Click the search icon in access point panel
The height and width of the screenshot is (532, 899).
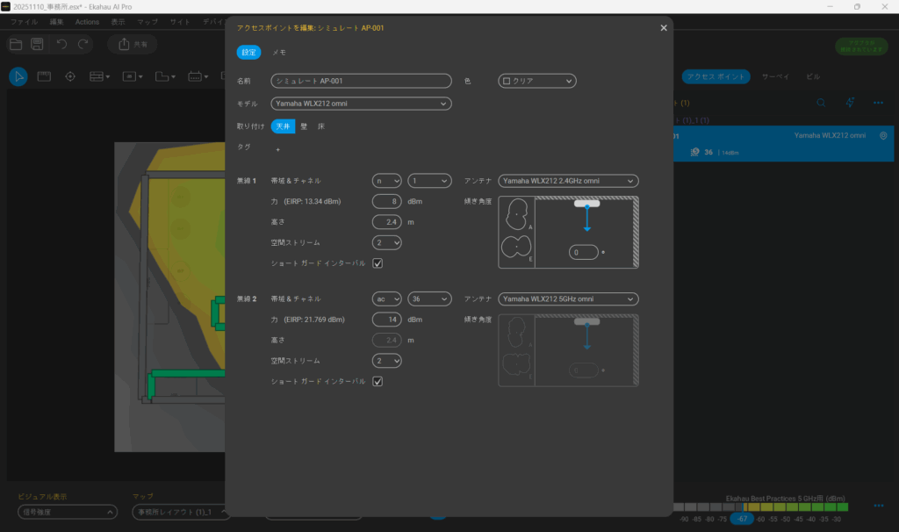point(821,103)
